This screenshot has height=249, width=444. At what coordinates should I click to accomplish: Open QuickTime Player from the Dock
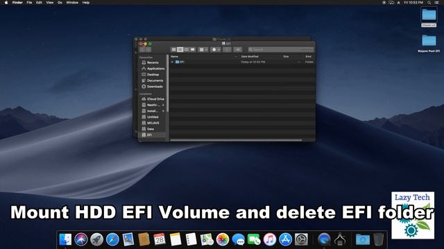tap(324, 239)
